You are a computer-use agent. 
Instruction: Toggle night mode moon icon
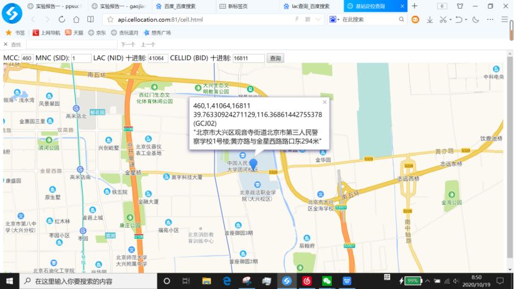476,20
